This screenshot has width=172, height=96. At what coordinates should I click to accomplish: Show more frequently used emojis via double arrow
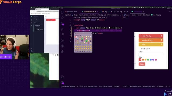point(91,37)
